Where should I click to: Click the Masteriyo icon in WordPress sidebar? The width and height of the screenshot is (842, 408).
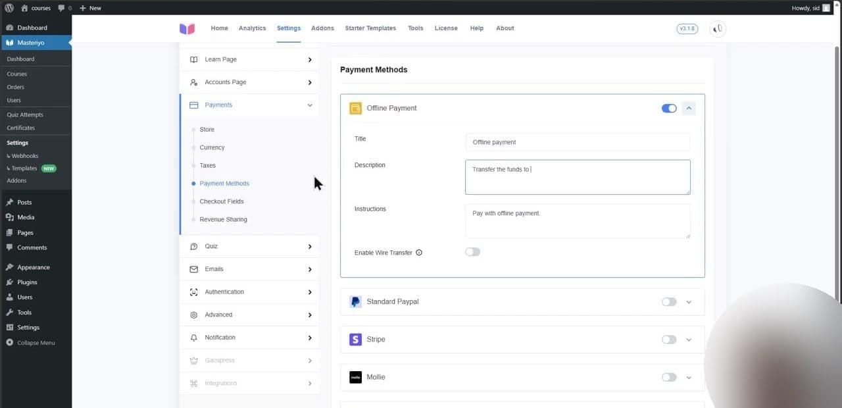[x=10, y=43]
